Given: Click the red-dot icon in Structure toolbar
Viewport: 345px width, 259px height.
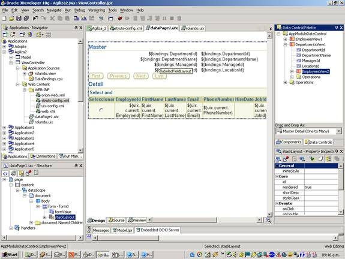Looking at the screenshot, I should coord(29,173).
